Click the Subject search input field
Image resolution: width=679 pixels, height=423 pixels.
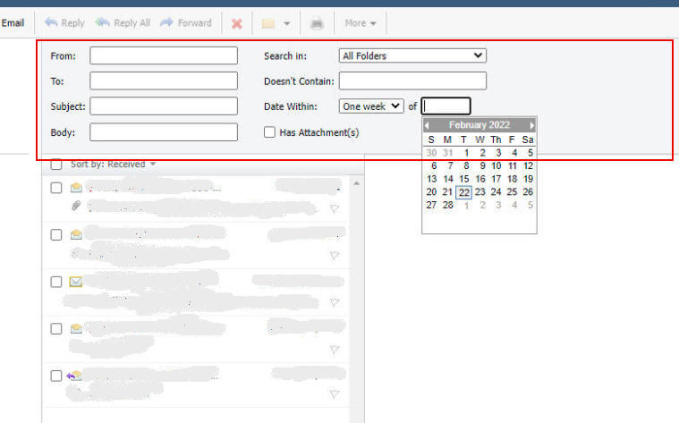click(x=164, y=106)
